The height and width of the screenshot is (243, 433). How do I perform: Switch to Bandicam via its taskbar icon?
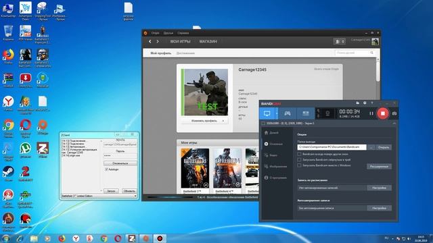pos(160,238)
